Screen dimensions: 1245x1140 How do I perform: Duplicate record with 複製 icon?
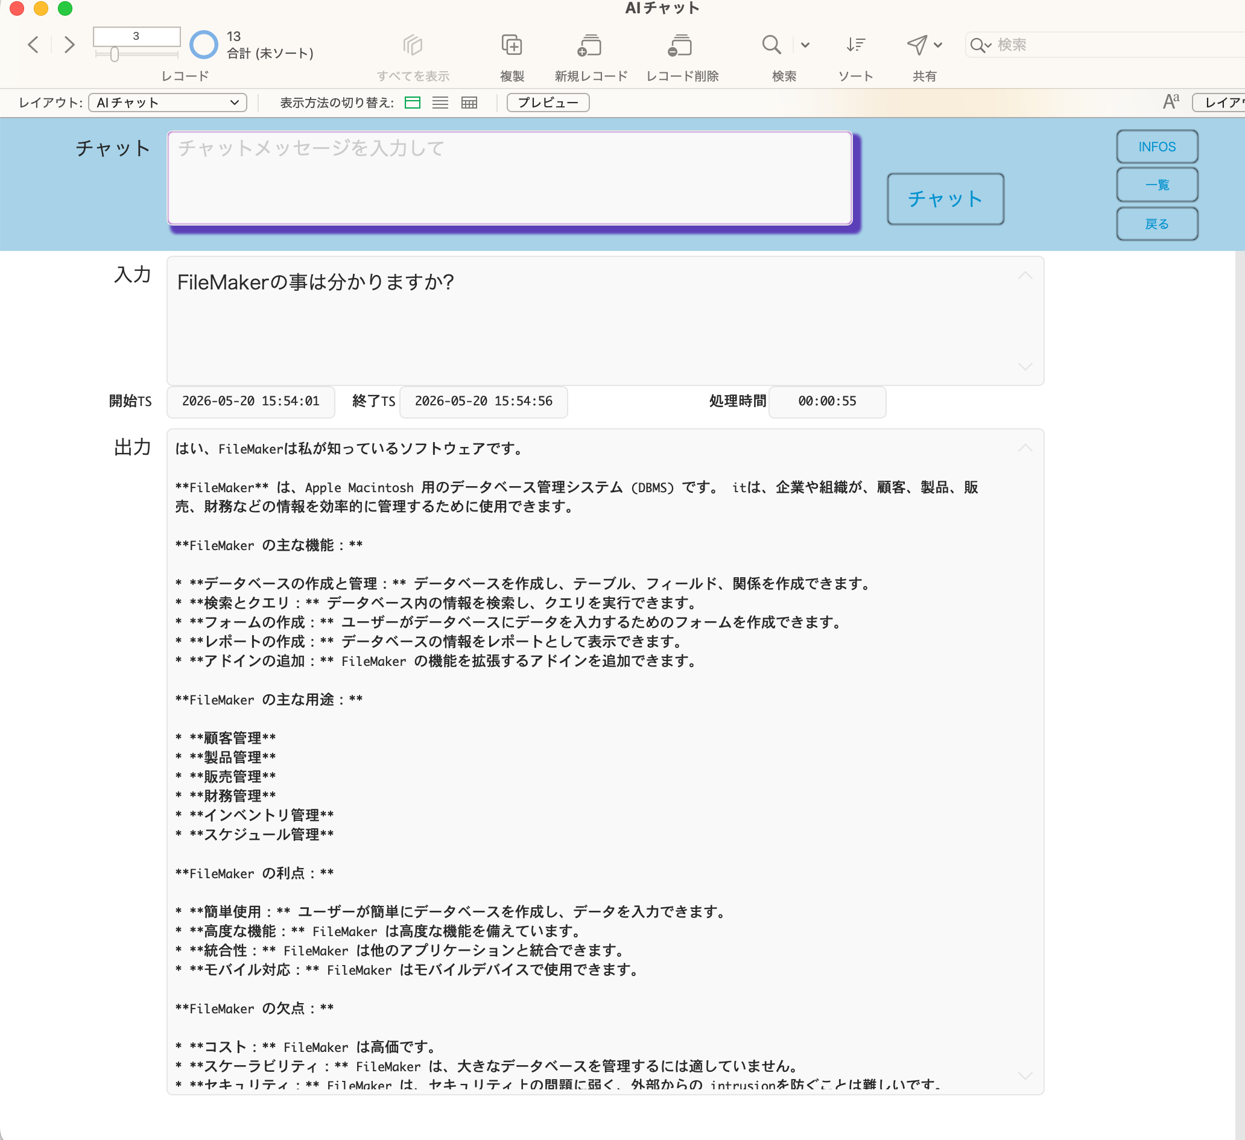(512, 45)
